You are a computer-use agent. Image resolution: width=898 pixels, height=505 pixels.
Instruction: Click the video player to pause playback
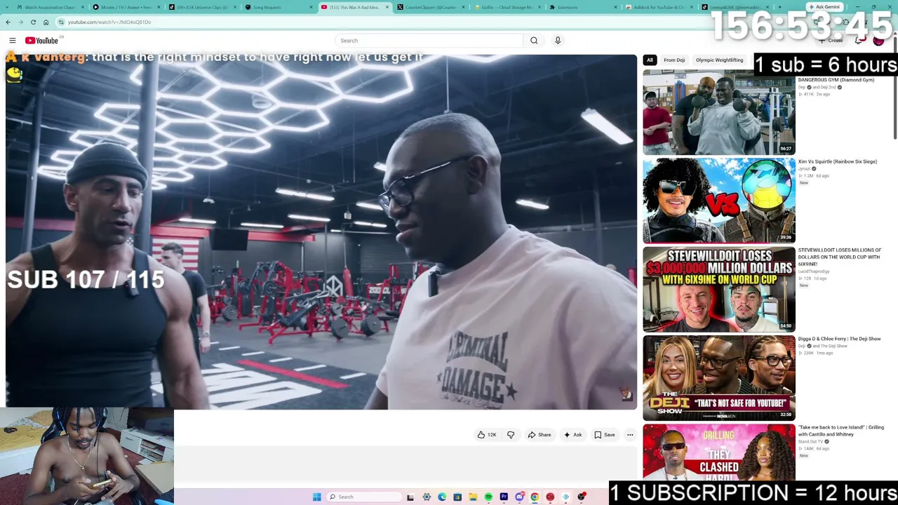(x=321, y=231)
